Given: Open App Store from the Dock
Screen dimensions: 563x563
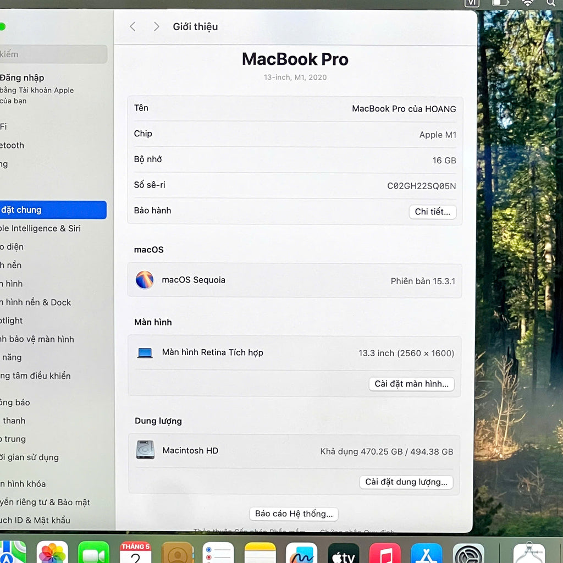Looking at the screenshot, I should [x=427, y=552].
